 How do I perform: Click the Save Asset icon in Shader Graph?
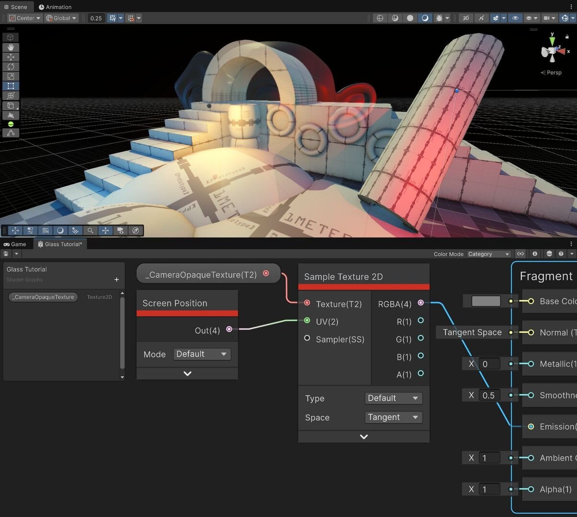pyautogui.click(x=6, y=254)
